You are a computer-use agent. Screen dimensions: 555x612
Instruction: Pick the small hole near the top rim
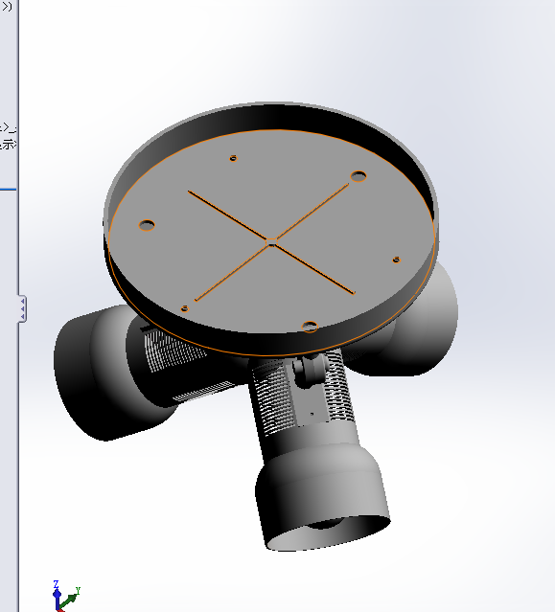click(233, 158)
